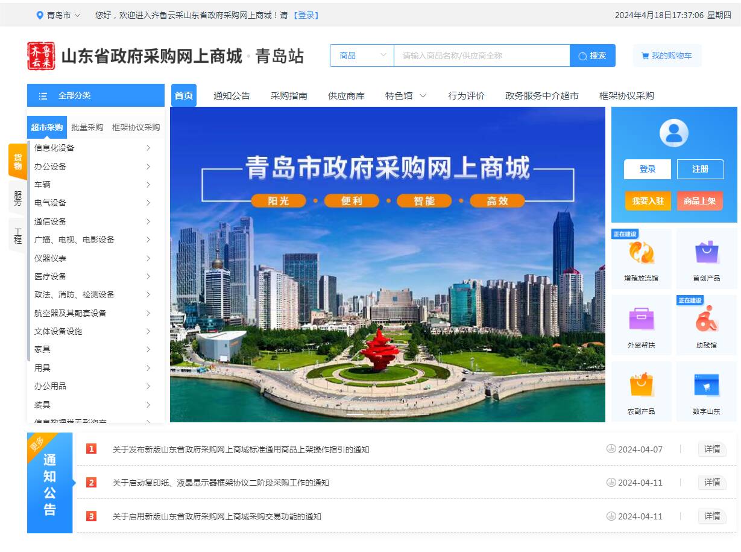Open the 通知公告 navigation item
The width and height of the screenshot is (741, 552).
coord(232,95)
